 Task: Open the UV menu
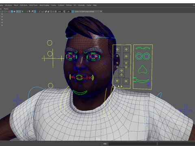coord(75,5)
